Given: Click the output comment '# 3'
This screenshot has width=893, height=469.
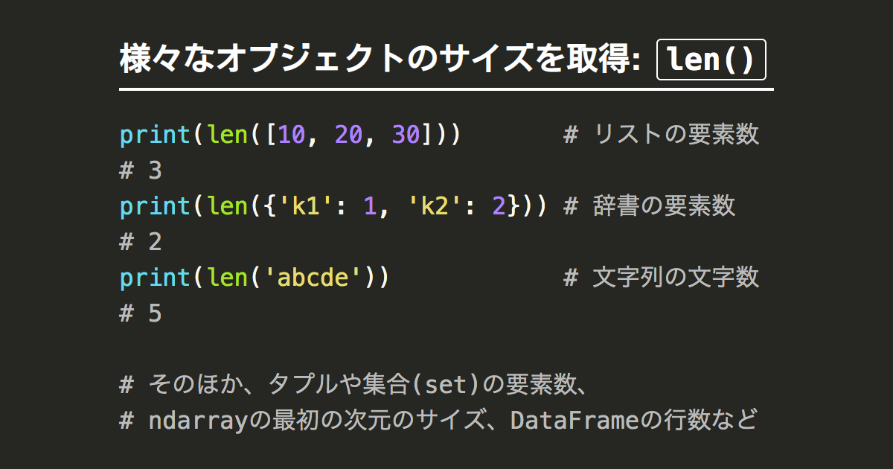Looking at the screenshot, I should [x=141, y=170].
